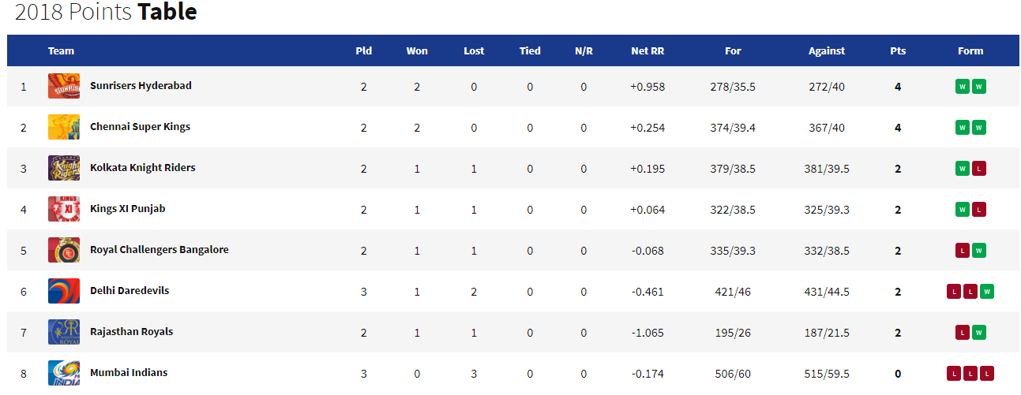Select the Delhi Daredevils logo

(64, 291)
